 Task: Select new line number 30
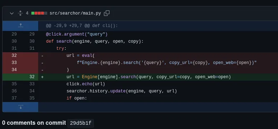tap(32, 41)
